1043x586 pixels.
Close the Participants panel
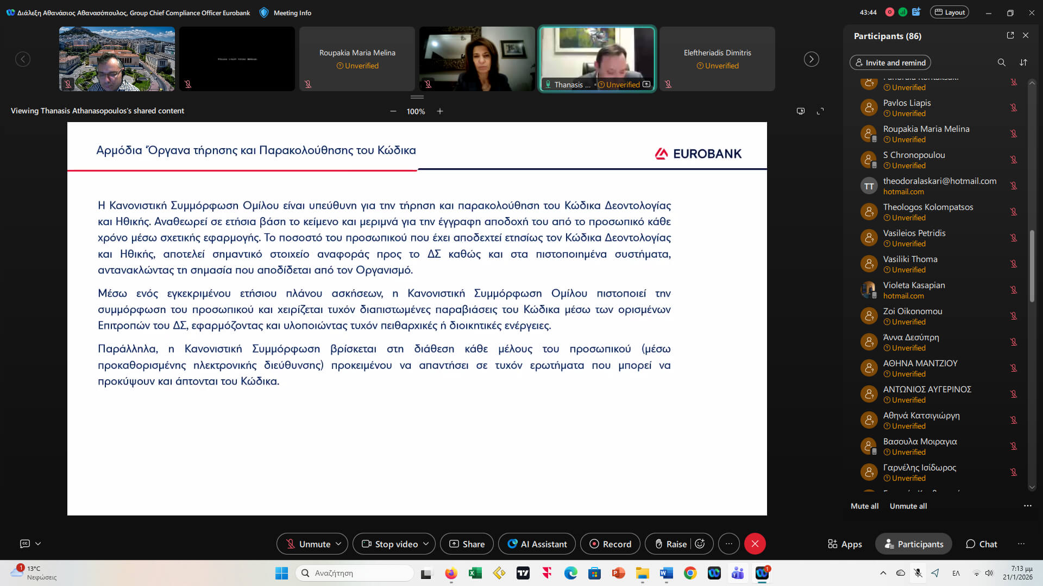[x=1026, y=35]
